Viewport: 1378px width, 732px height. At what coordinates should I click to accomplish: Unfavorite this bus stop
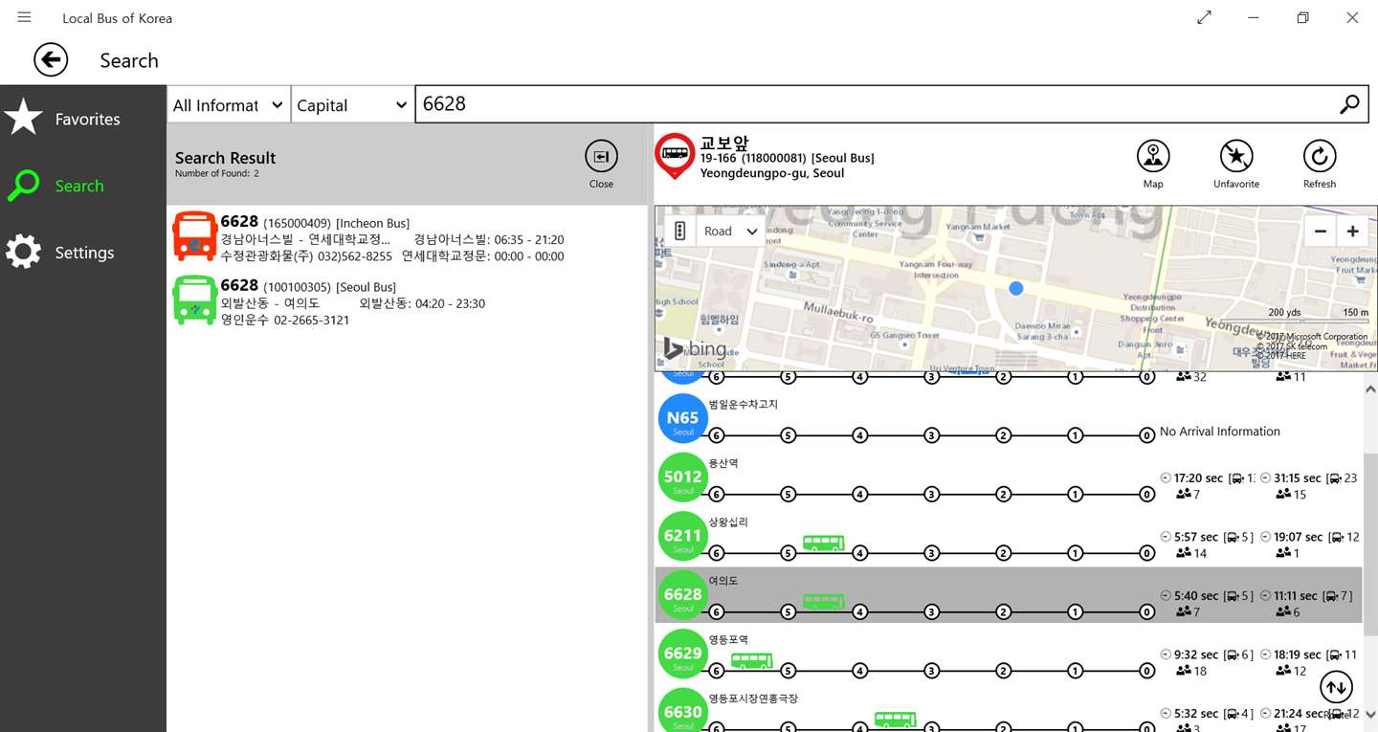(1236, 164)
